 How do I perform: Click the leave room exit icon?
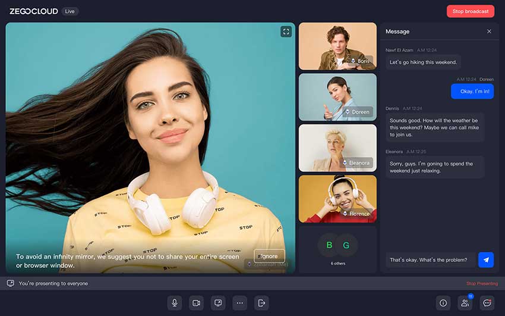(261, 303)
